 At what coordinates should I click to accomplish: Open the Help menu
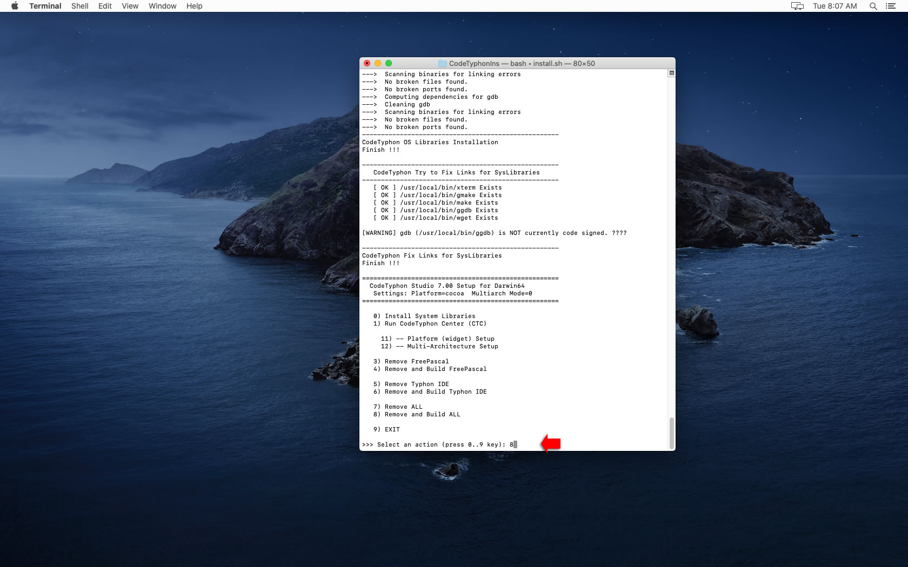[195, 6]
